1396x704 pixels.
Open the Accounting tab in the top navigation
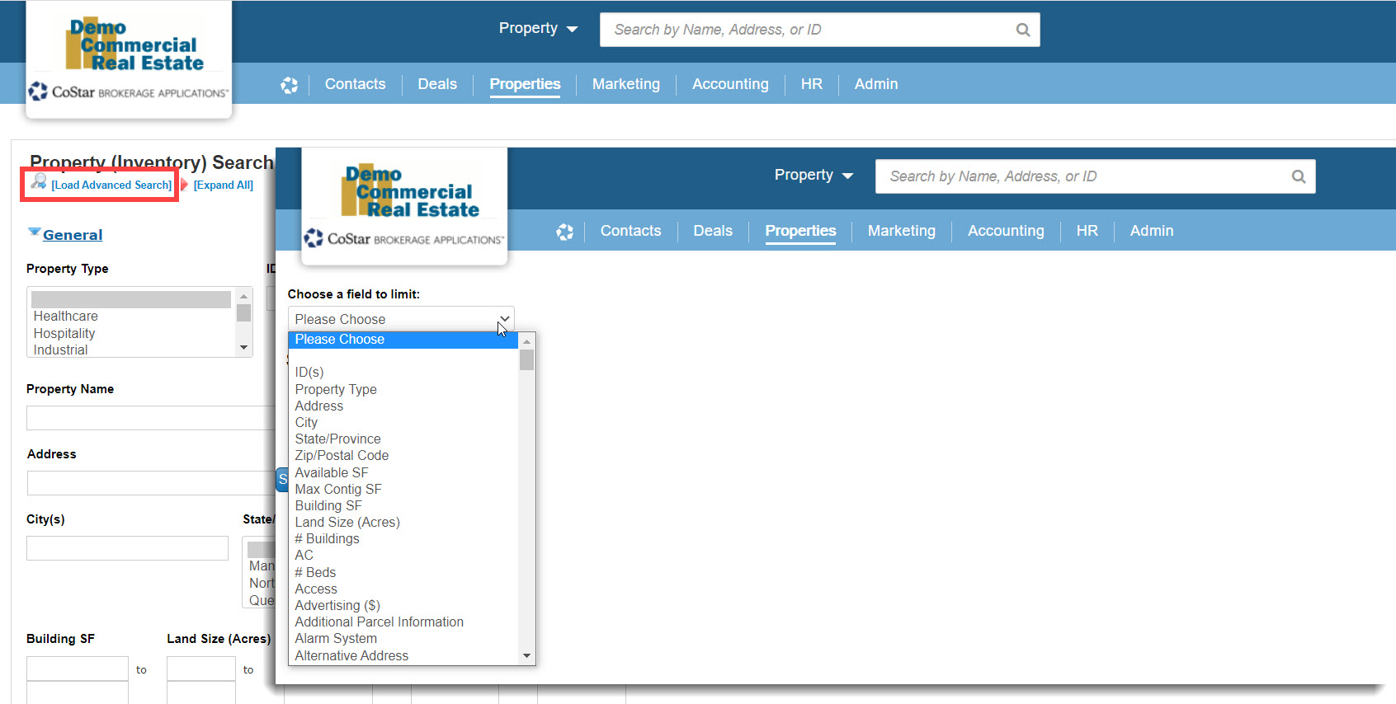point(730,84)
